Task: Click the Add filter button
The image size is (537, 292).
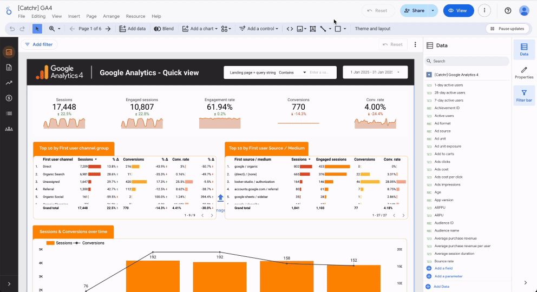Action: [39, 44]
